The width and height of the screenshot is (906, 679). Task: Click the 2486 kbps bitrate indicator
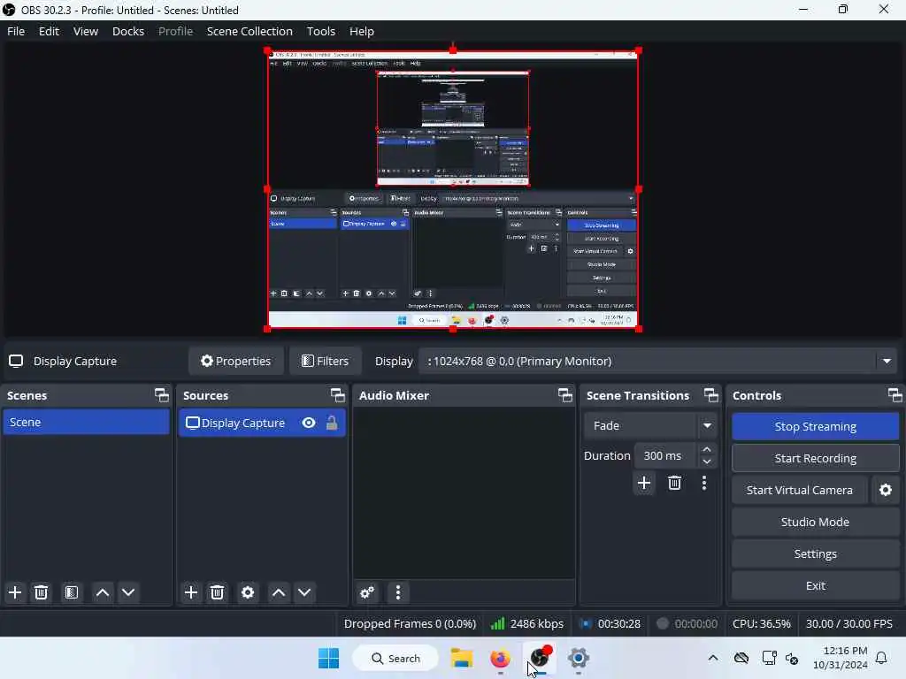click(526, 623)
